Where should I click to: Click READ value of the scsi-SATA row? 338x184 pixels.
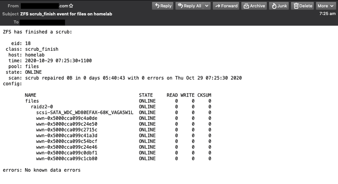(177, 113)
